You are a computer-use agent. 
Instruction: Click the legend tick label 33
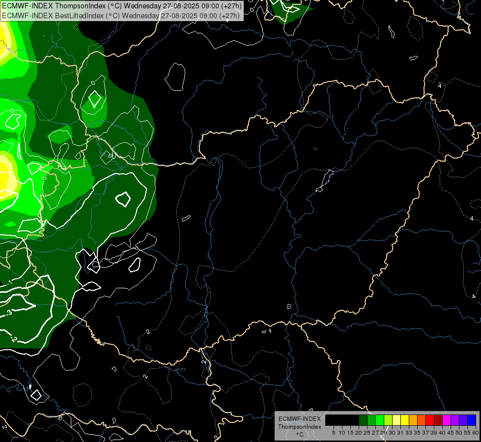click(409, 433)
